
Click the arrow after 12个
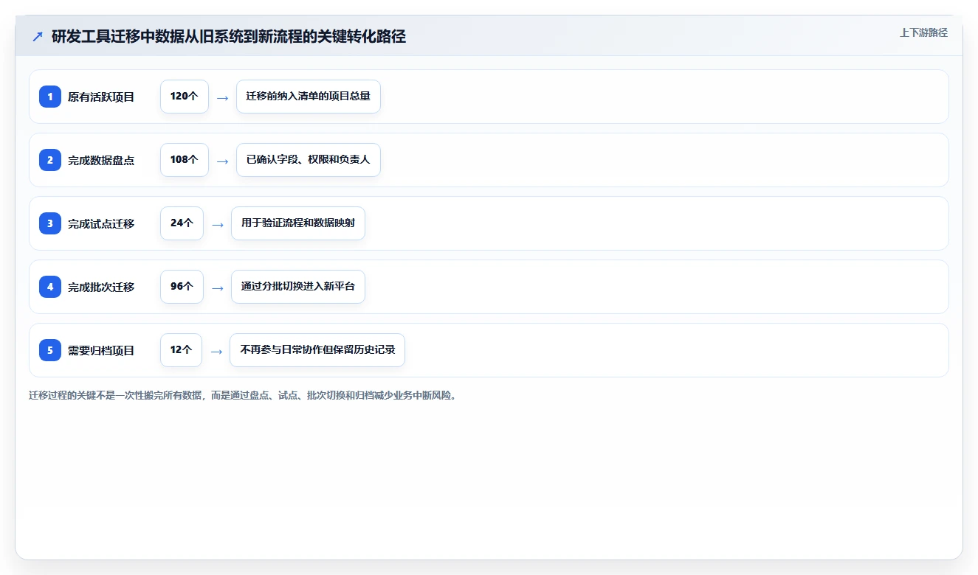click(x=216, y=351)
